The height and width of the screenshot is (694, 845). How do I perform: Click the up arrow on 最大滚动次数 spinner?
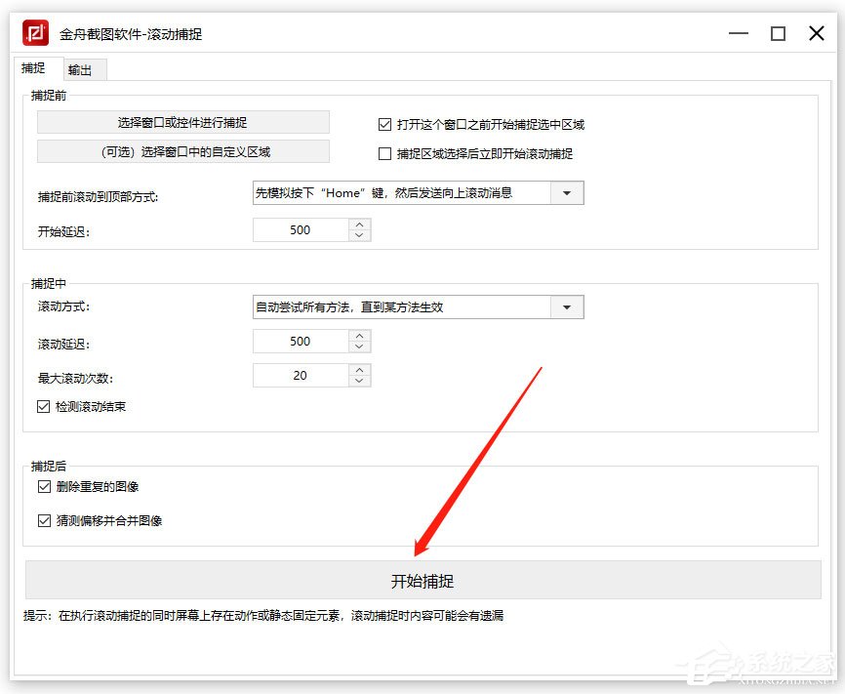(360, 370)
